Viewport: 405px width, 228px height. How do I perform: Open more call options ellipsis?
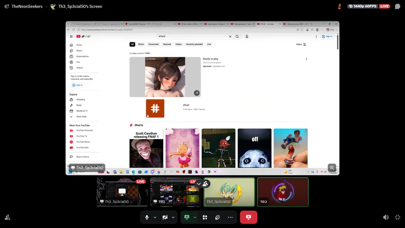click(230, 217)
